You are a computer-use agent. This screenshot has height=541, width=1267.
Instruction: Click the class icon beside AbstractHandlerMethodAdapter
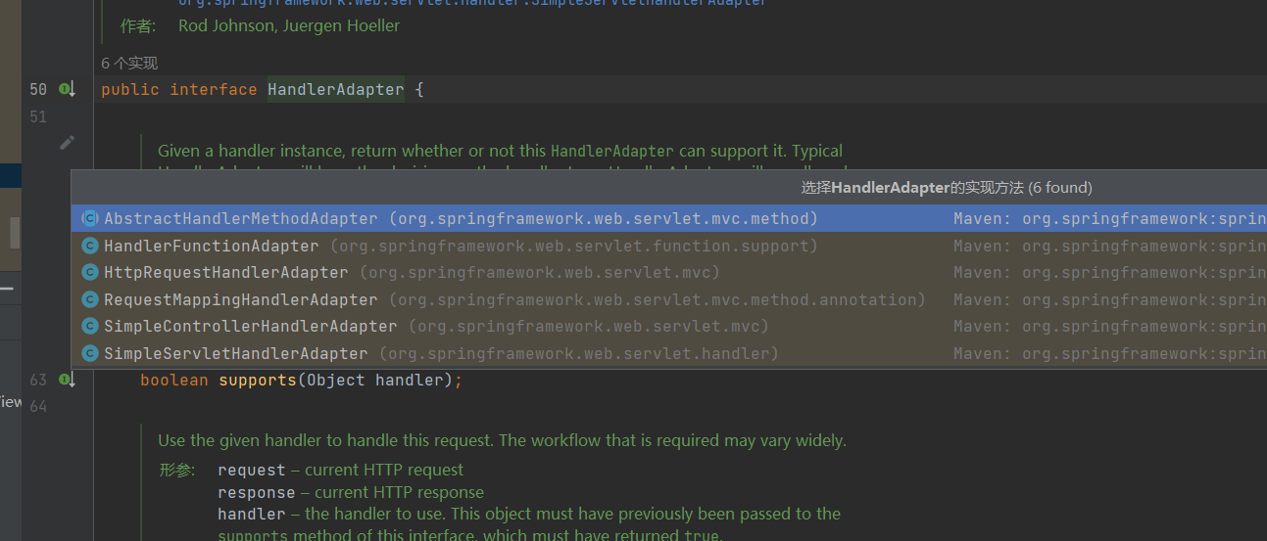click(x=90, y=219)
